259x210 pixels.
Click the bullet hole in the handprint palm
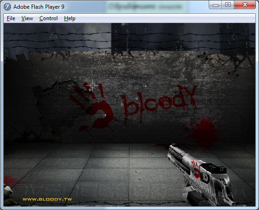pos(105,115)
